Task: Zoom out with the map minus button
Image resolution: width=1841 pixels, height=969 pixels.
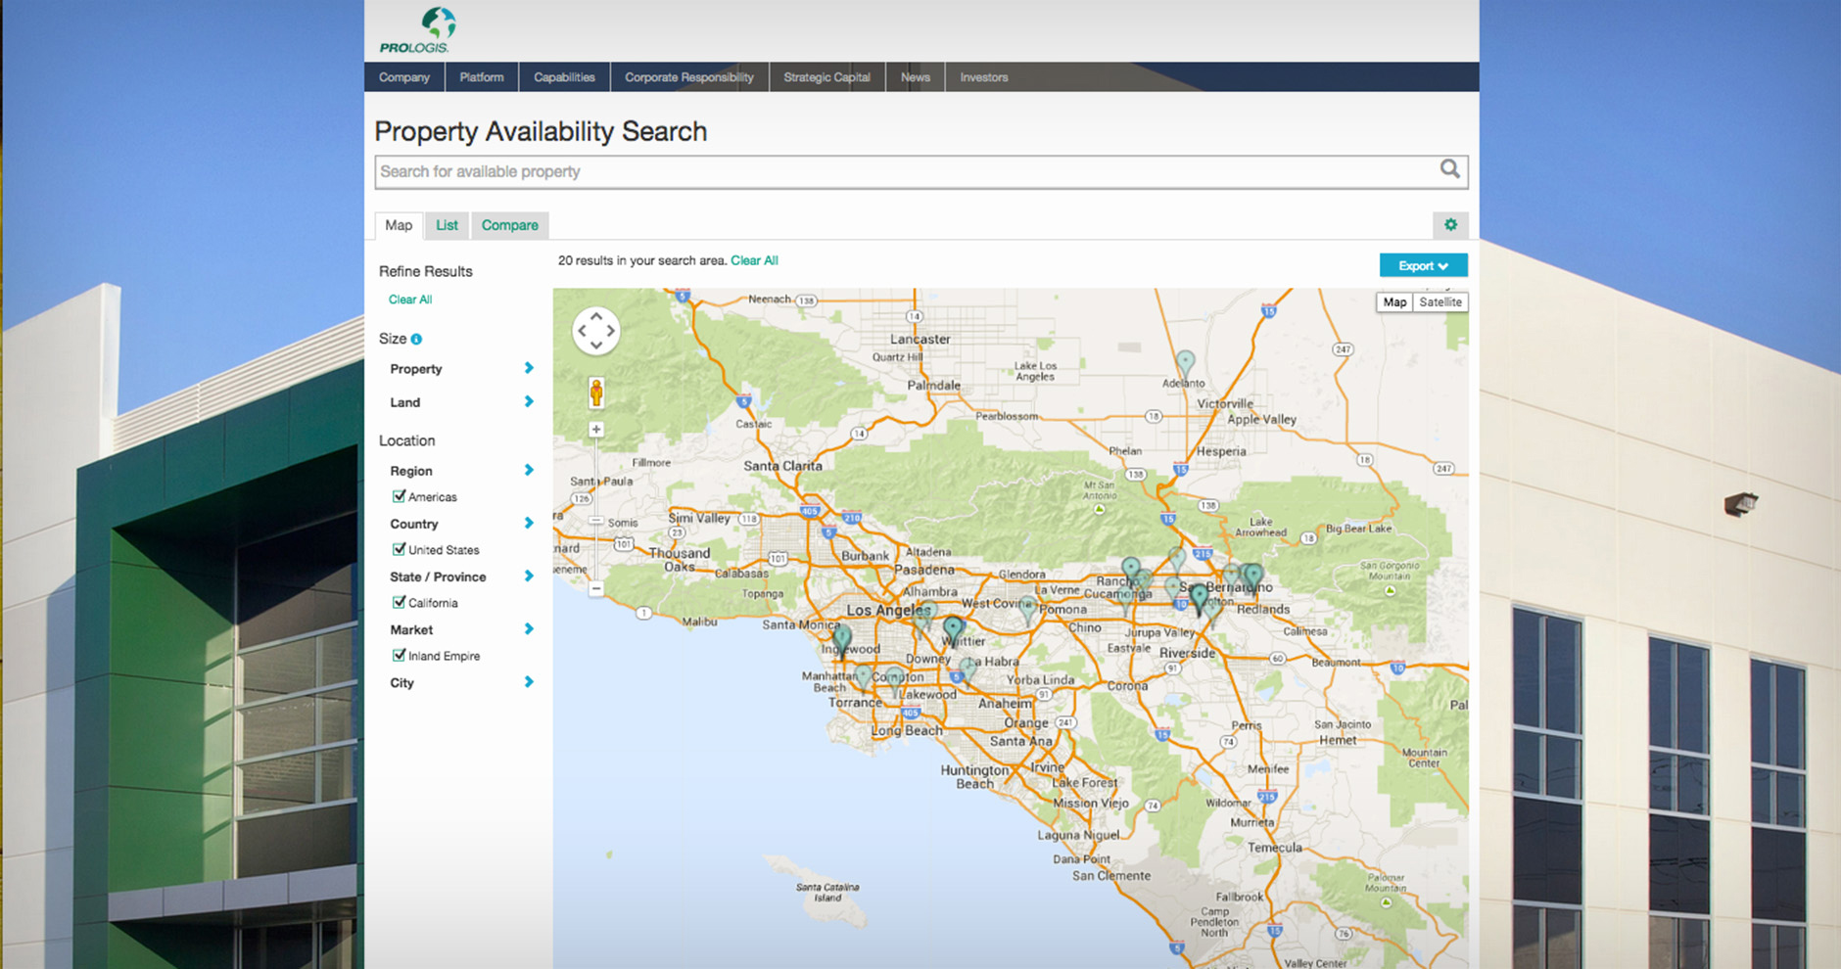Action: click(x=595, y=589)
